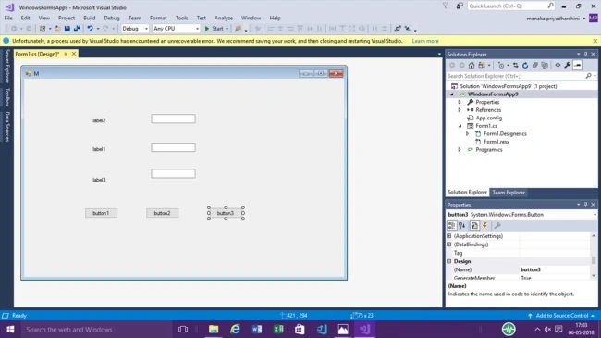The width and height of the screenshot is (601, 338).
Task: Toggle auto-hide pin on Properties panel
Action: pos(585,205)
